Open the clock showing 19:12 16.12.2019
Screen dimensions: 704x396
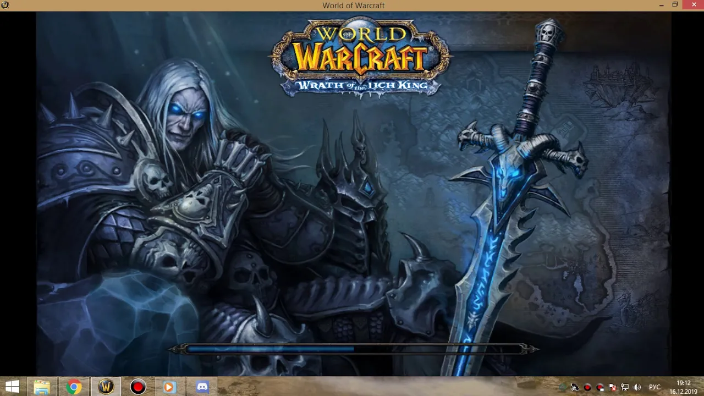(x=683, y=387)
